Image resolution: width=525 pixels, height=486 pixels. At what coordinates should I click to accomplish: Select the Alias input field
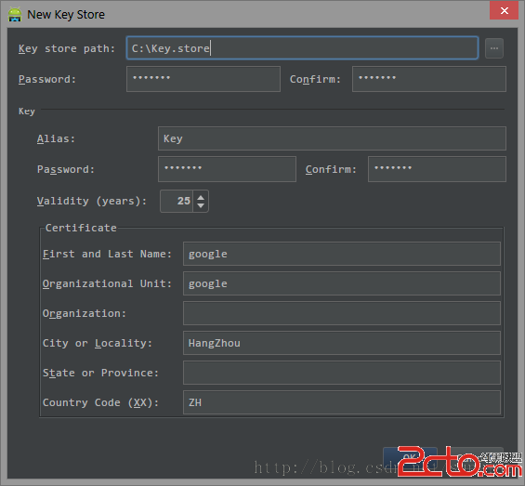332,138
